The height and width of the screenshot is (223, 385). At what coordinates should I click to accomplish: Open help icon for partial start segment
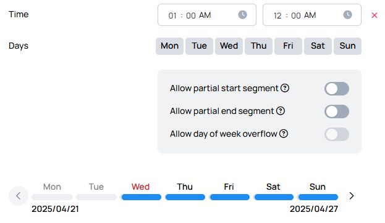click(x=285, y=88)
